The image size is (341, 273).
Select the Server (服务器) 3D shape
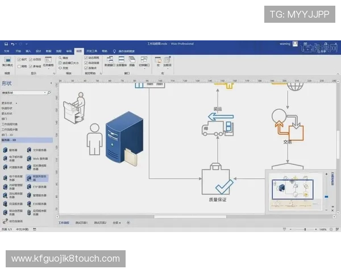click(10, 150)
